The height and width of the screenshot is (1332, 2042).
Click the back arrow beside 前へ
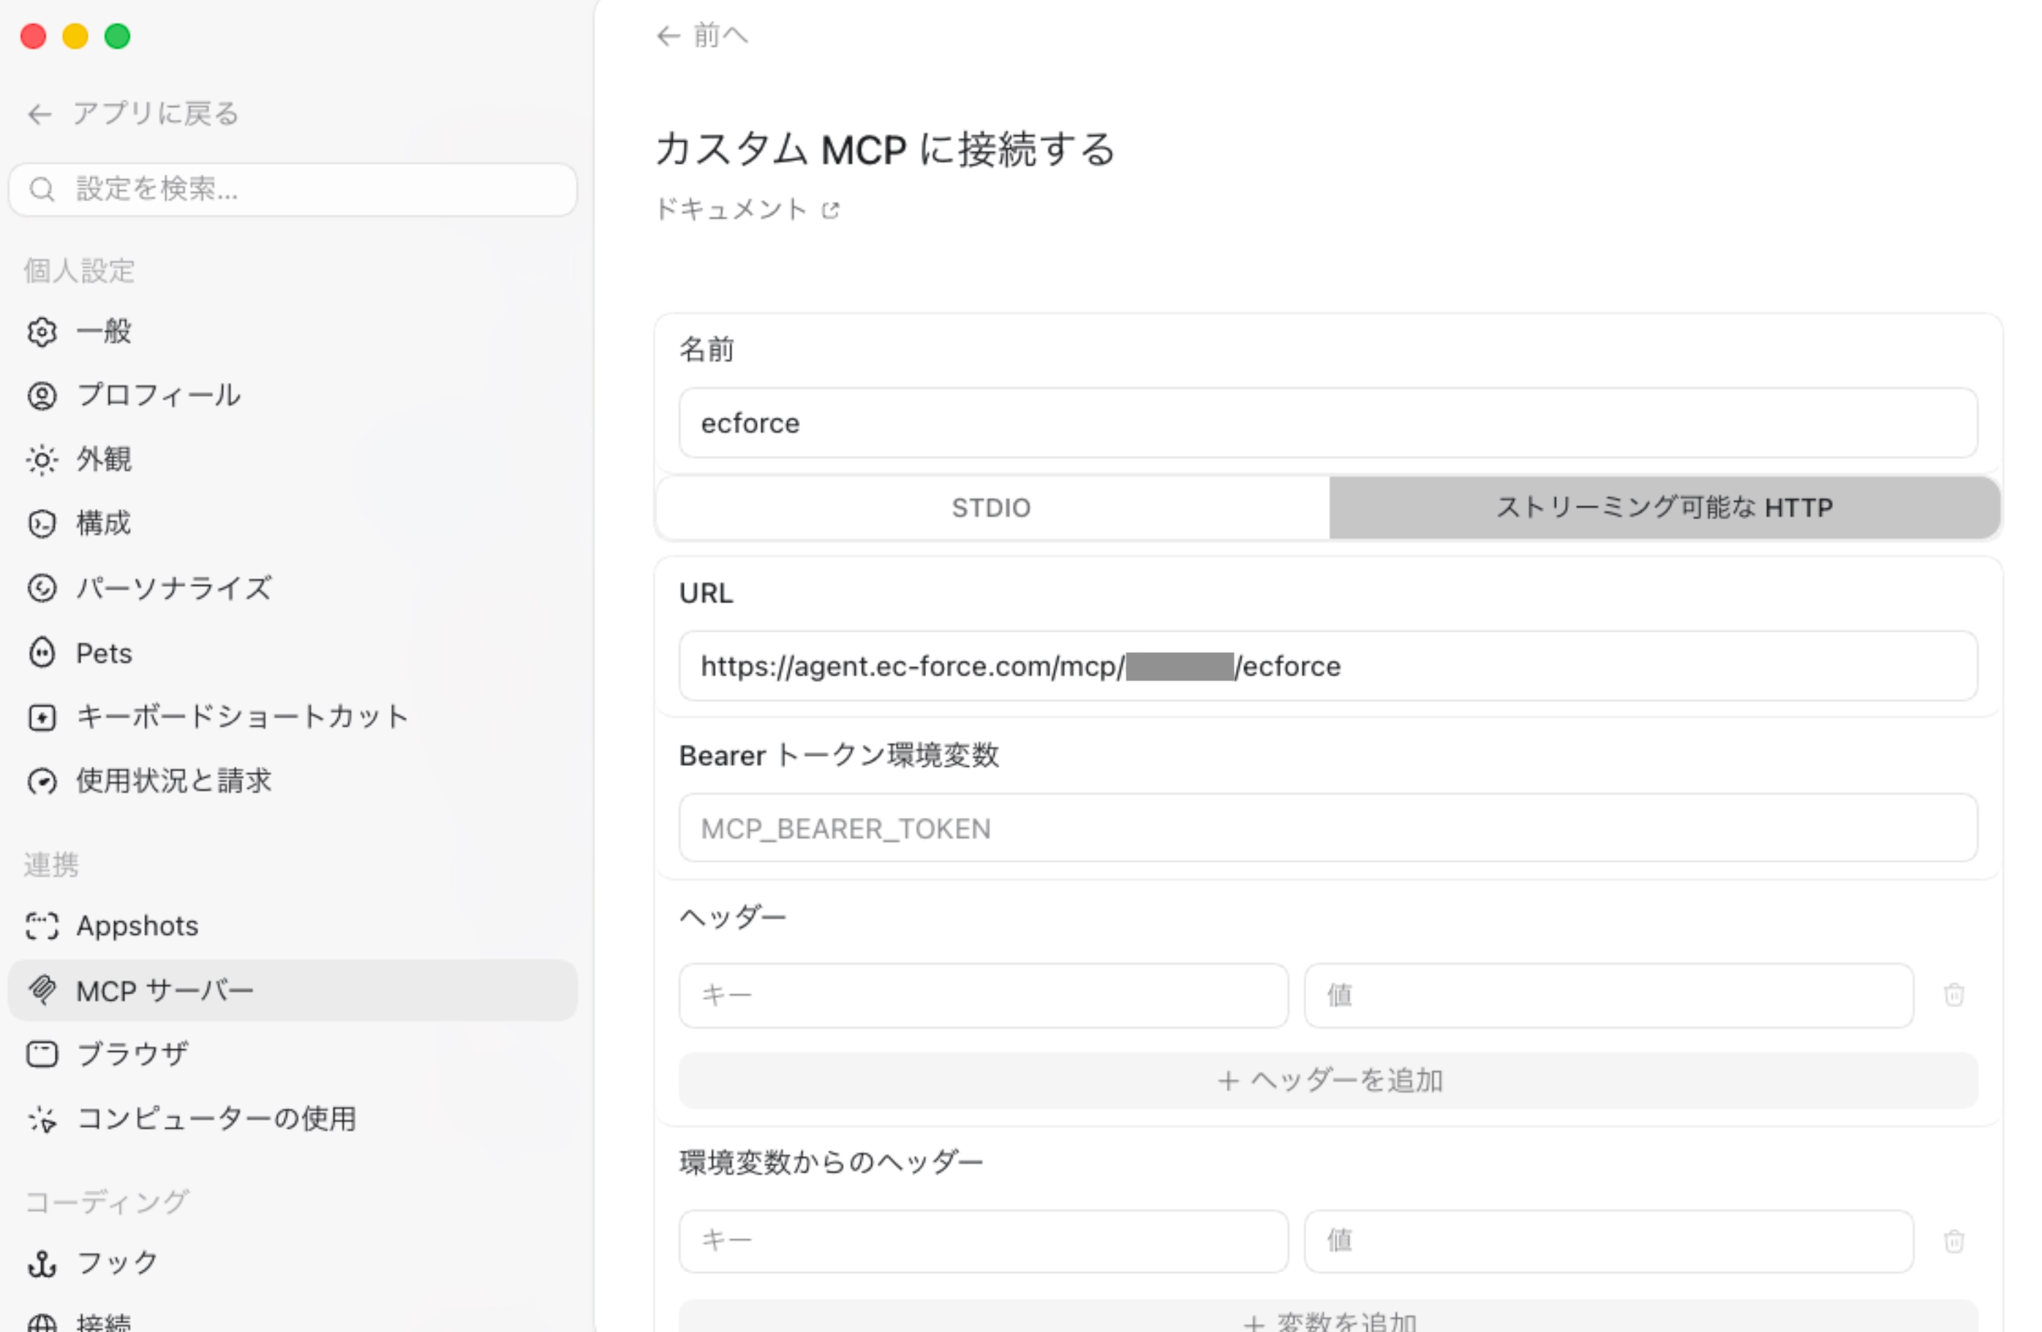coord(668,36)
